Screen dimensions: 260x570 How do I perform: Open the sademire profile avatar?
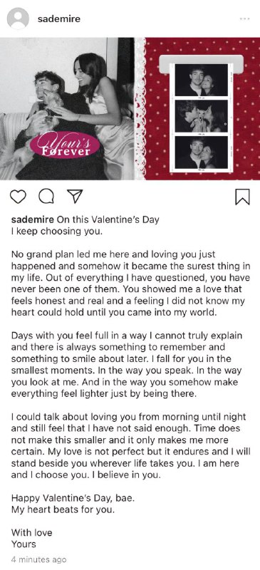18,19
